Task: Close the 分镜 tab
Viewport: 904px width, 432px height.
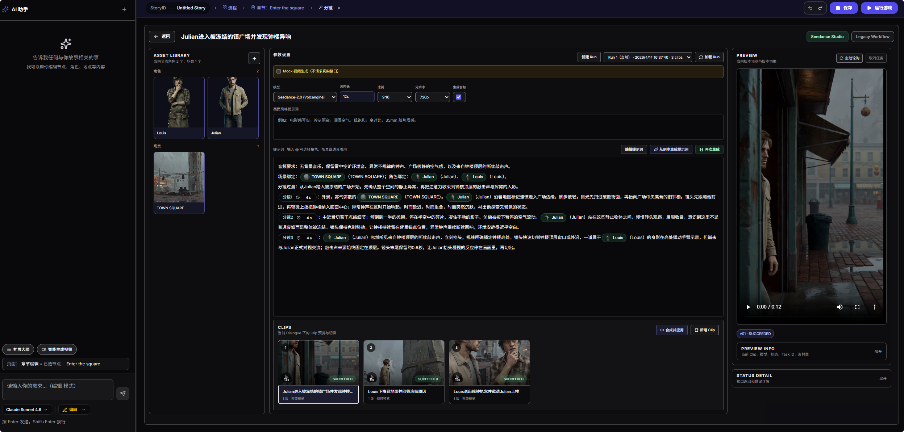Action: tap(339, 8)
